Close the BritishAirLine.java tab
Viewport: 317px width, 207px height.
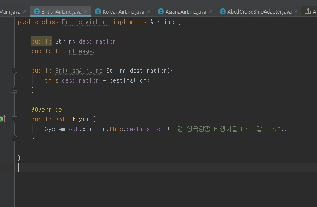point(86,11)
